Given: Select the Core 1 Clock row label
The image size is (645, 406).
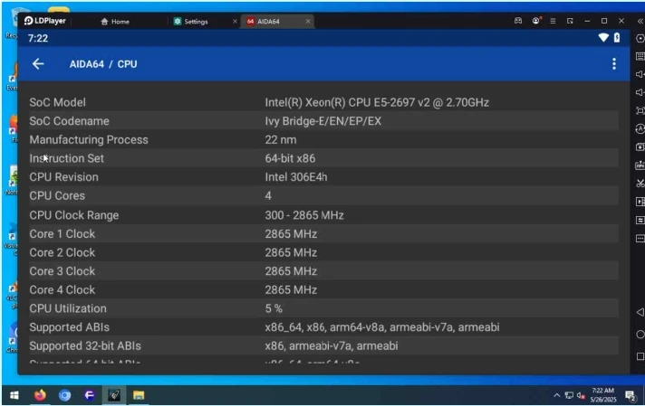Looking at the screenshot, I should pos(63,234).
